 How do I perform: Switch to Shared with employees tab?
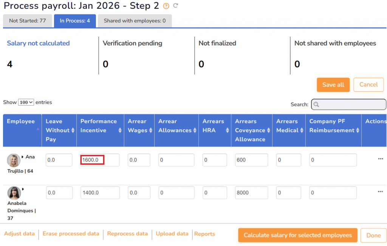tap(135, 21)
